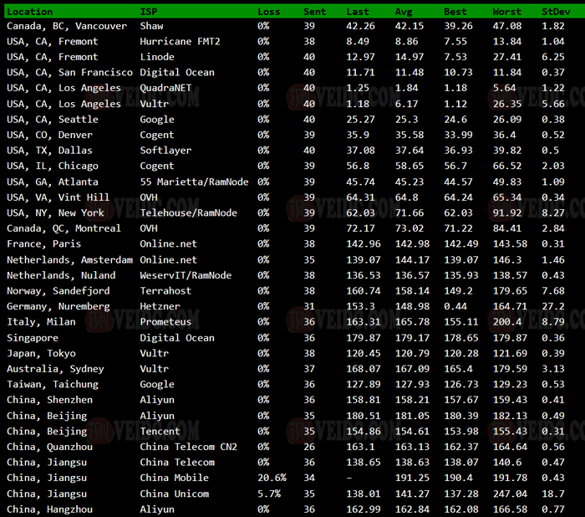Click the 20.6% loss value

272,478
